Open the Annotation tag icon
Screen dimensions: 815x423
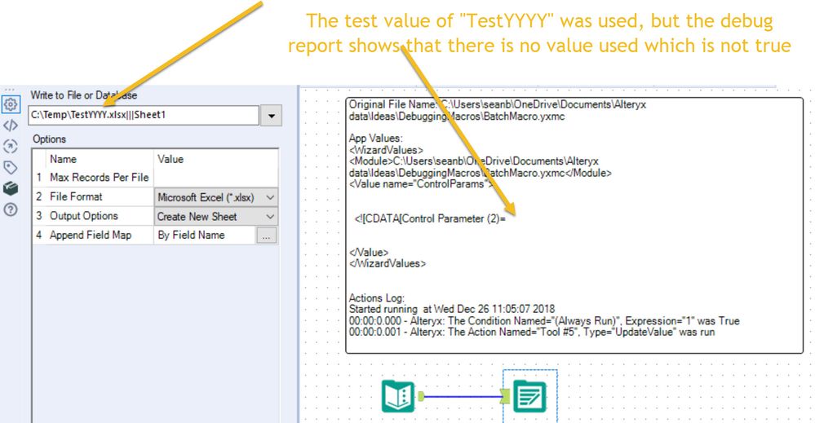(x=11, y=168)
